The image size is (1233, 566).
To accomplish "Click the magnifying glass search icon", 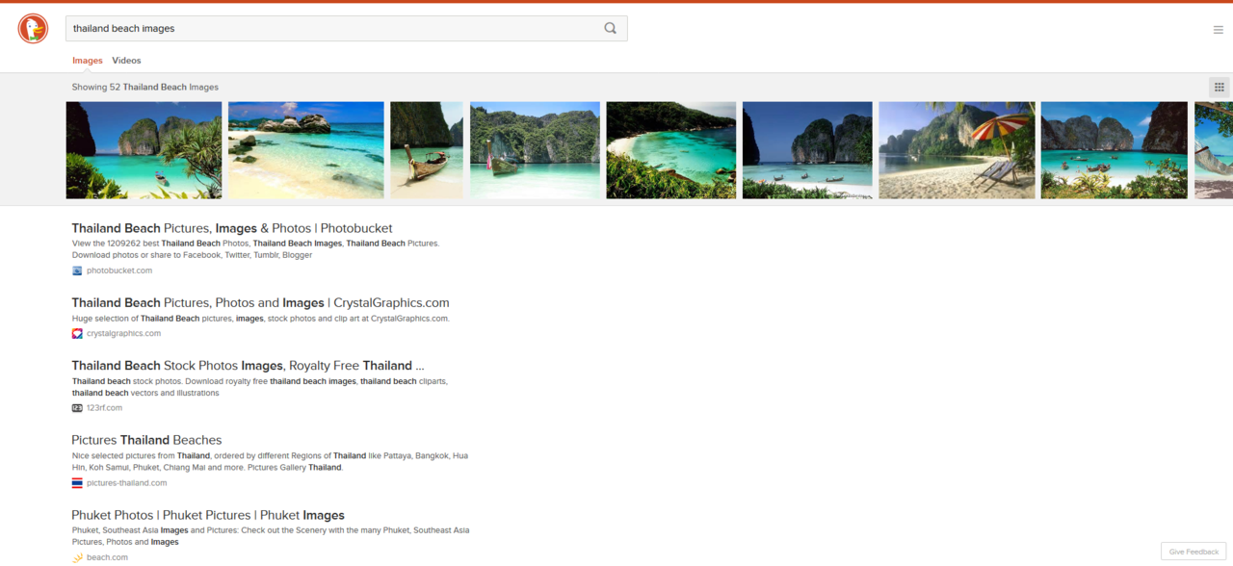I will point(610,29).
